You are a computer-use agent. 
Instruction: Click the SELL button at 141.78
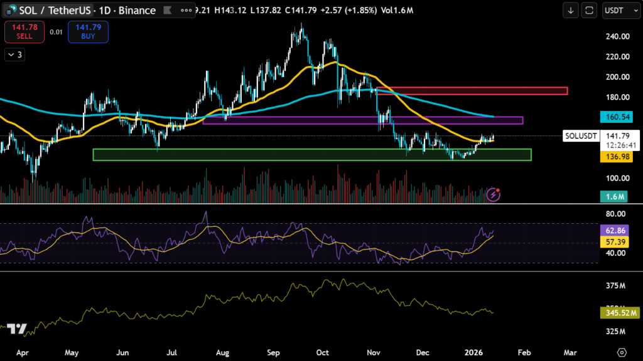pos(24,31)
